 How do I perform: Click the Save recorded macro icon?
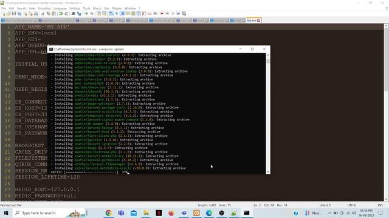[x=184, y=13]
